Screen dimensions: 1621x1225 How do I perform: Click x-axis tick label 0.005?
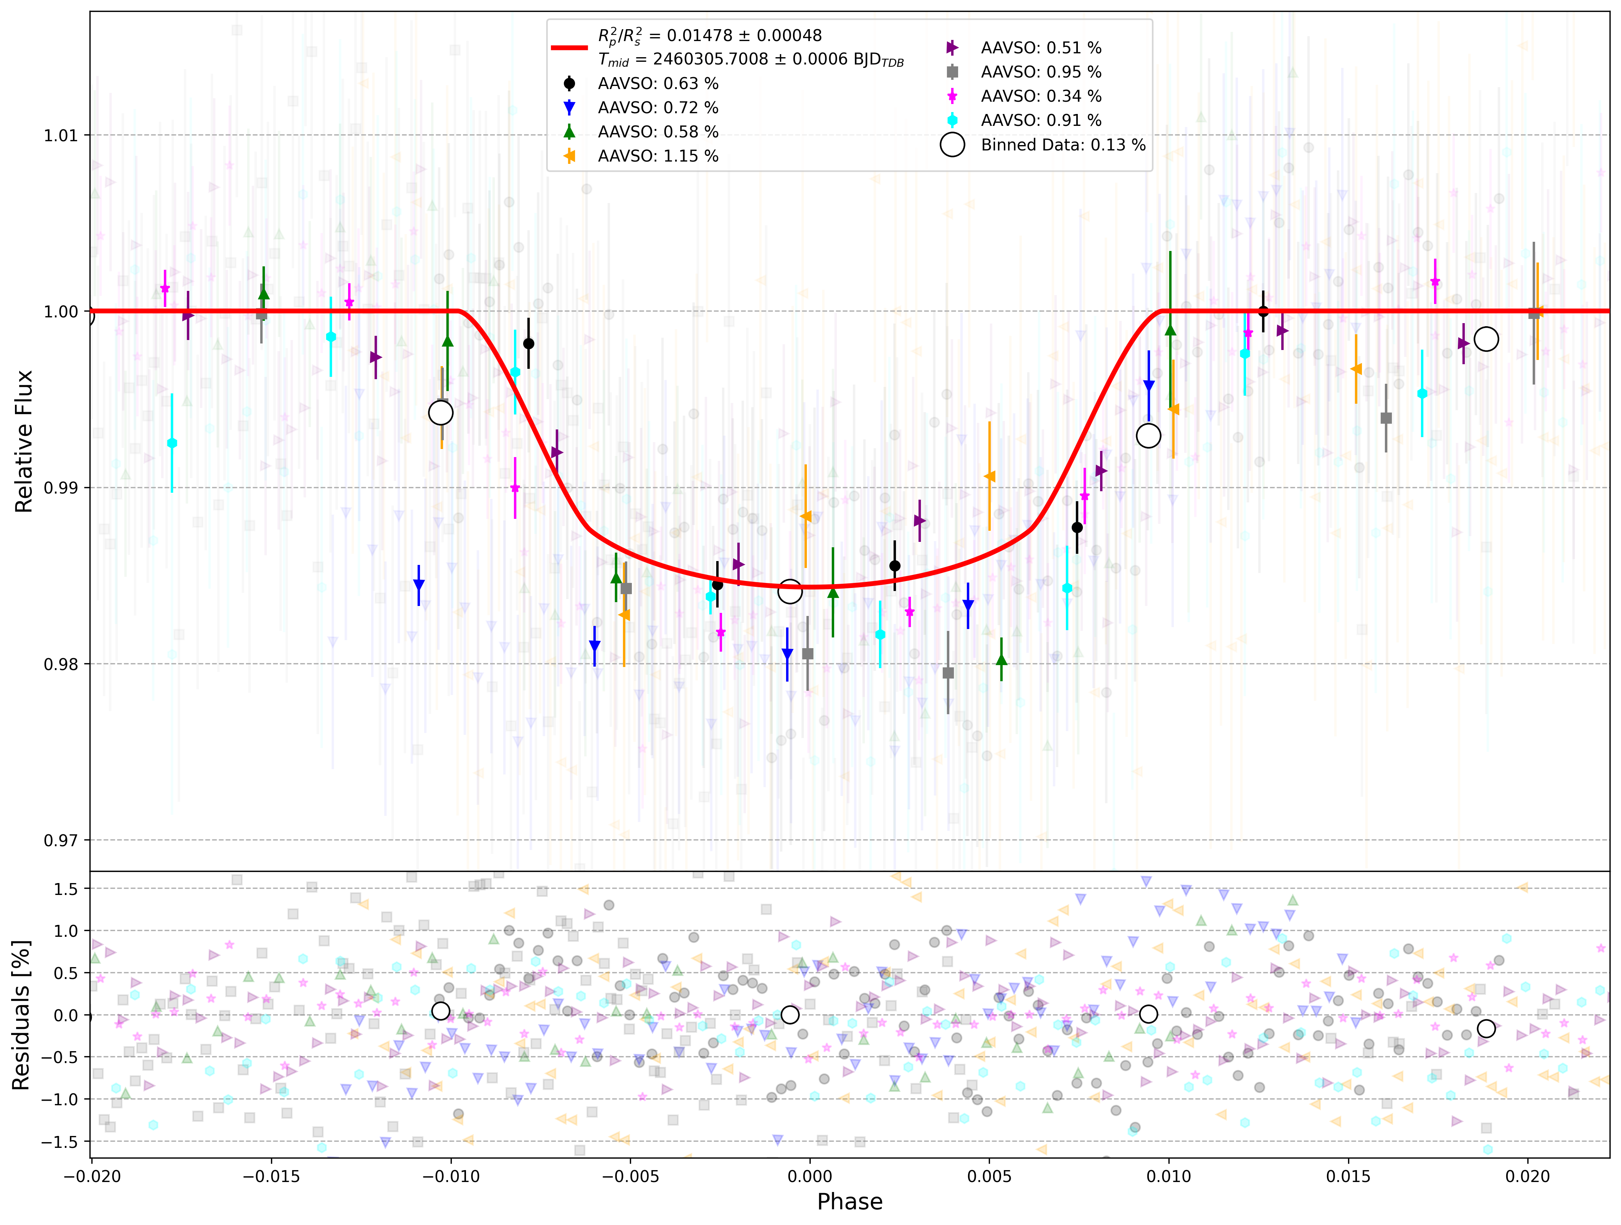click(x=989, y=1177)
